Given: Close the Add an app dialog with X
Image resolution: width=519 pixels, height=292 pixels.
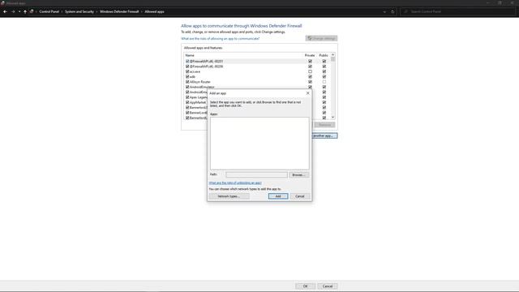Looking at the screenshot, I should (x=308, y=93).
